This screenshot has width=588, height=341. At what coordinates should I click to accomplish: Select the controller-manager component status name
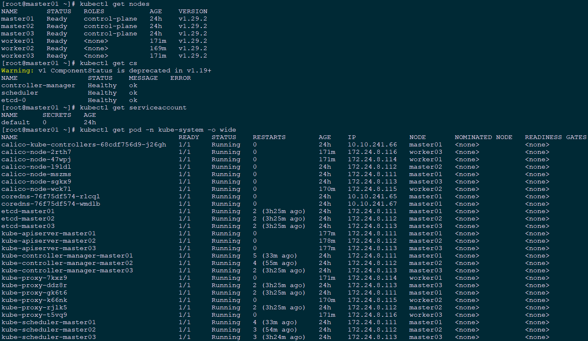[x=38, y=85]
